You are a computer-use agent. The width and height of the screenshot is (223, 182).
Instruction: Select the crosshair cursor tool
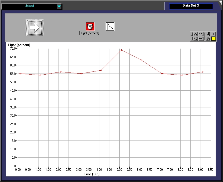point(214,34)
